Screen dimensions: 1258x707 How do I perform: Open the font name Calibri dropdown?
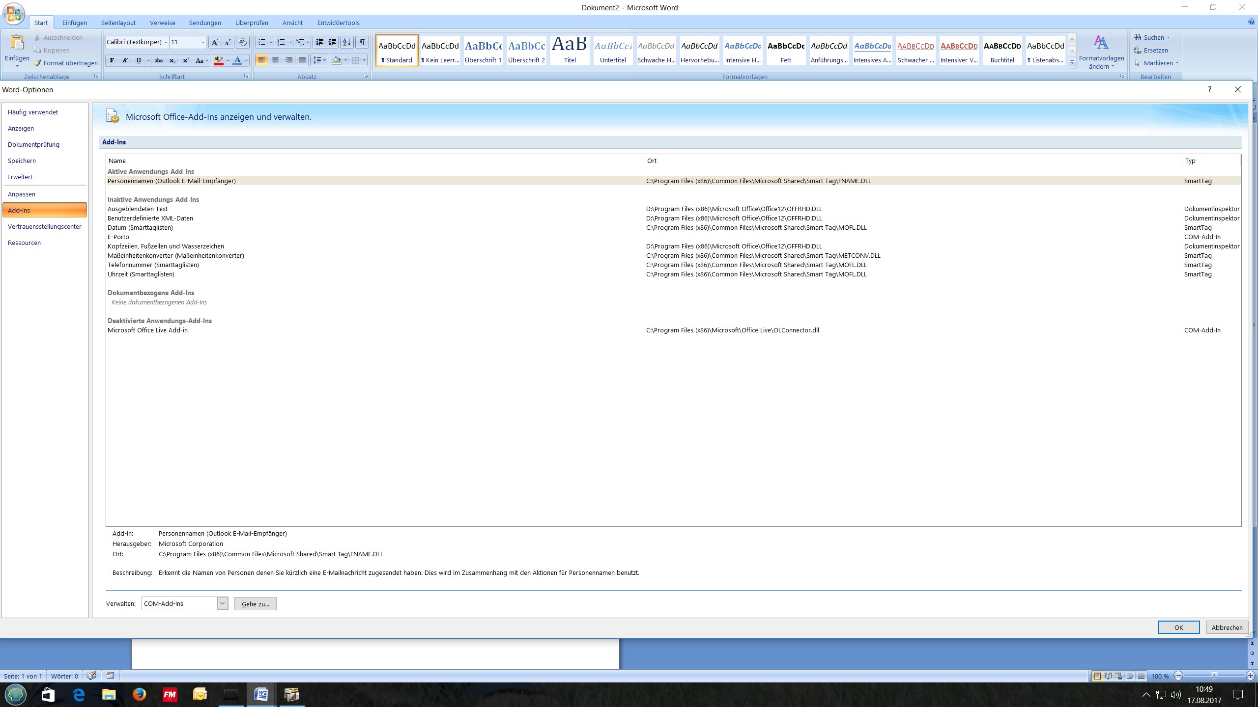[x=166, y=42]
